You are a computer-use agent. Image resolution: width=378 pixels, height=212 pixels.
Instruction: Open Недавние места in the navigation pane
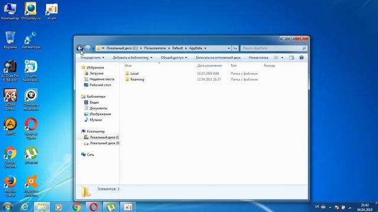tap(102, 79)
